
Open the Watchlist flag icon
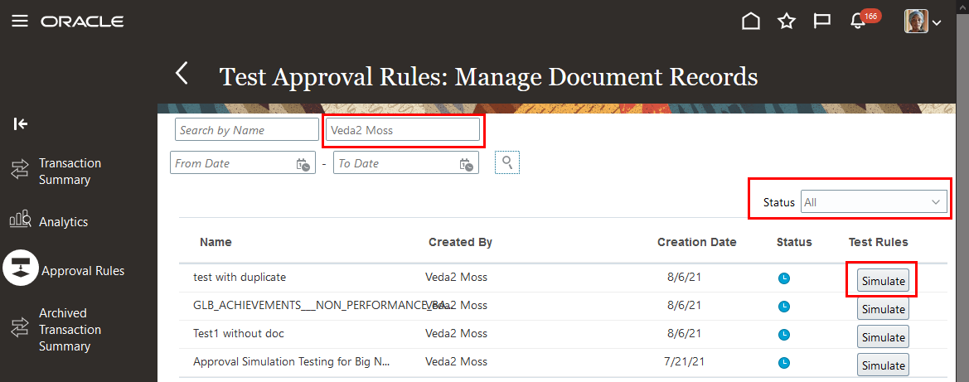[x=822, y=22]
